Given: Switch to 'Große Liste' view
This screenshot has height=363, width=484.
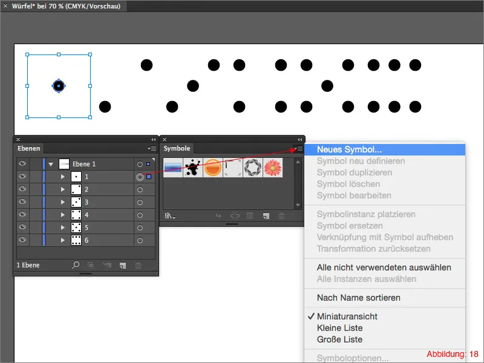Looking at the screenshot, I should click(385, 339).
